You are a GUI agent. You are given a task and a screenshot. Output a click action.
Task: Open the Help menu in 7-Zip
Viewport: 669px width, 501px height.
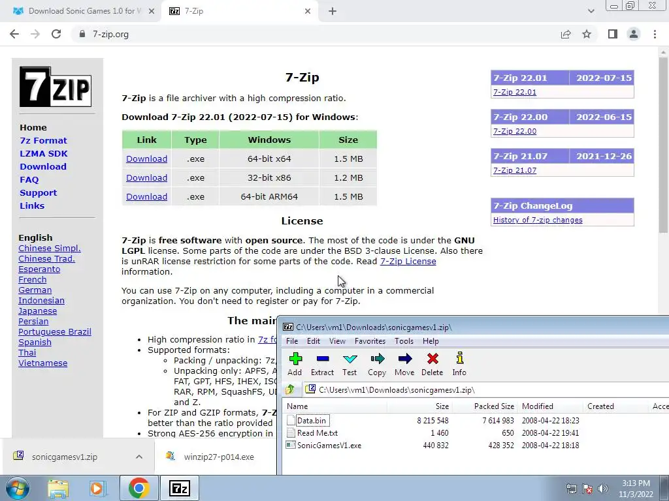(x=431, y=341)
